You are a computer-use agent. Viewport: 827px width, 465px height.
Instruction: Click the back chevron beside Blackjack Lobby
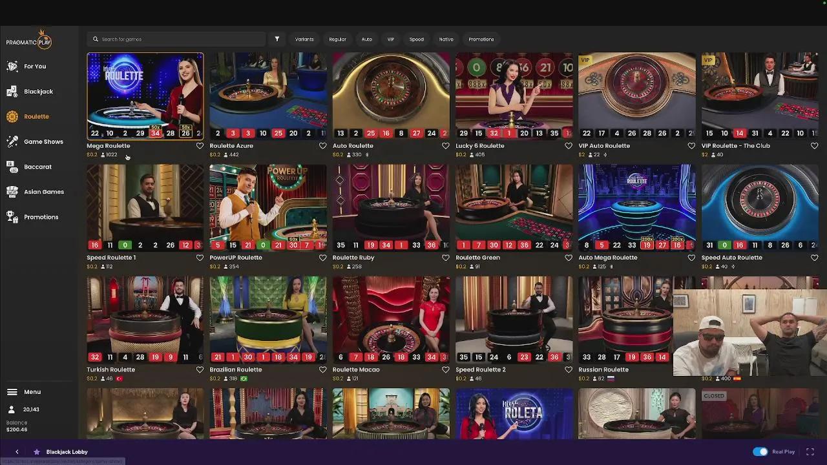(17, 452)
